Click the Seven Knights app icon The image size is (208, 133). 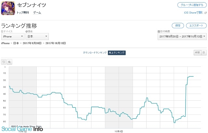click(x=8, y=8)
